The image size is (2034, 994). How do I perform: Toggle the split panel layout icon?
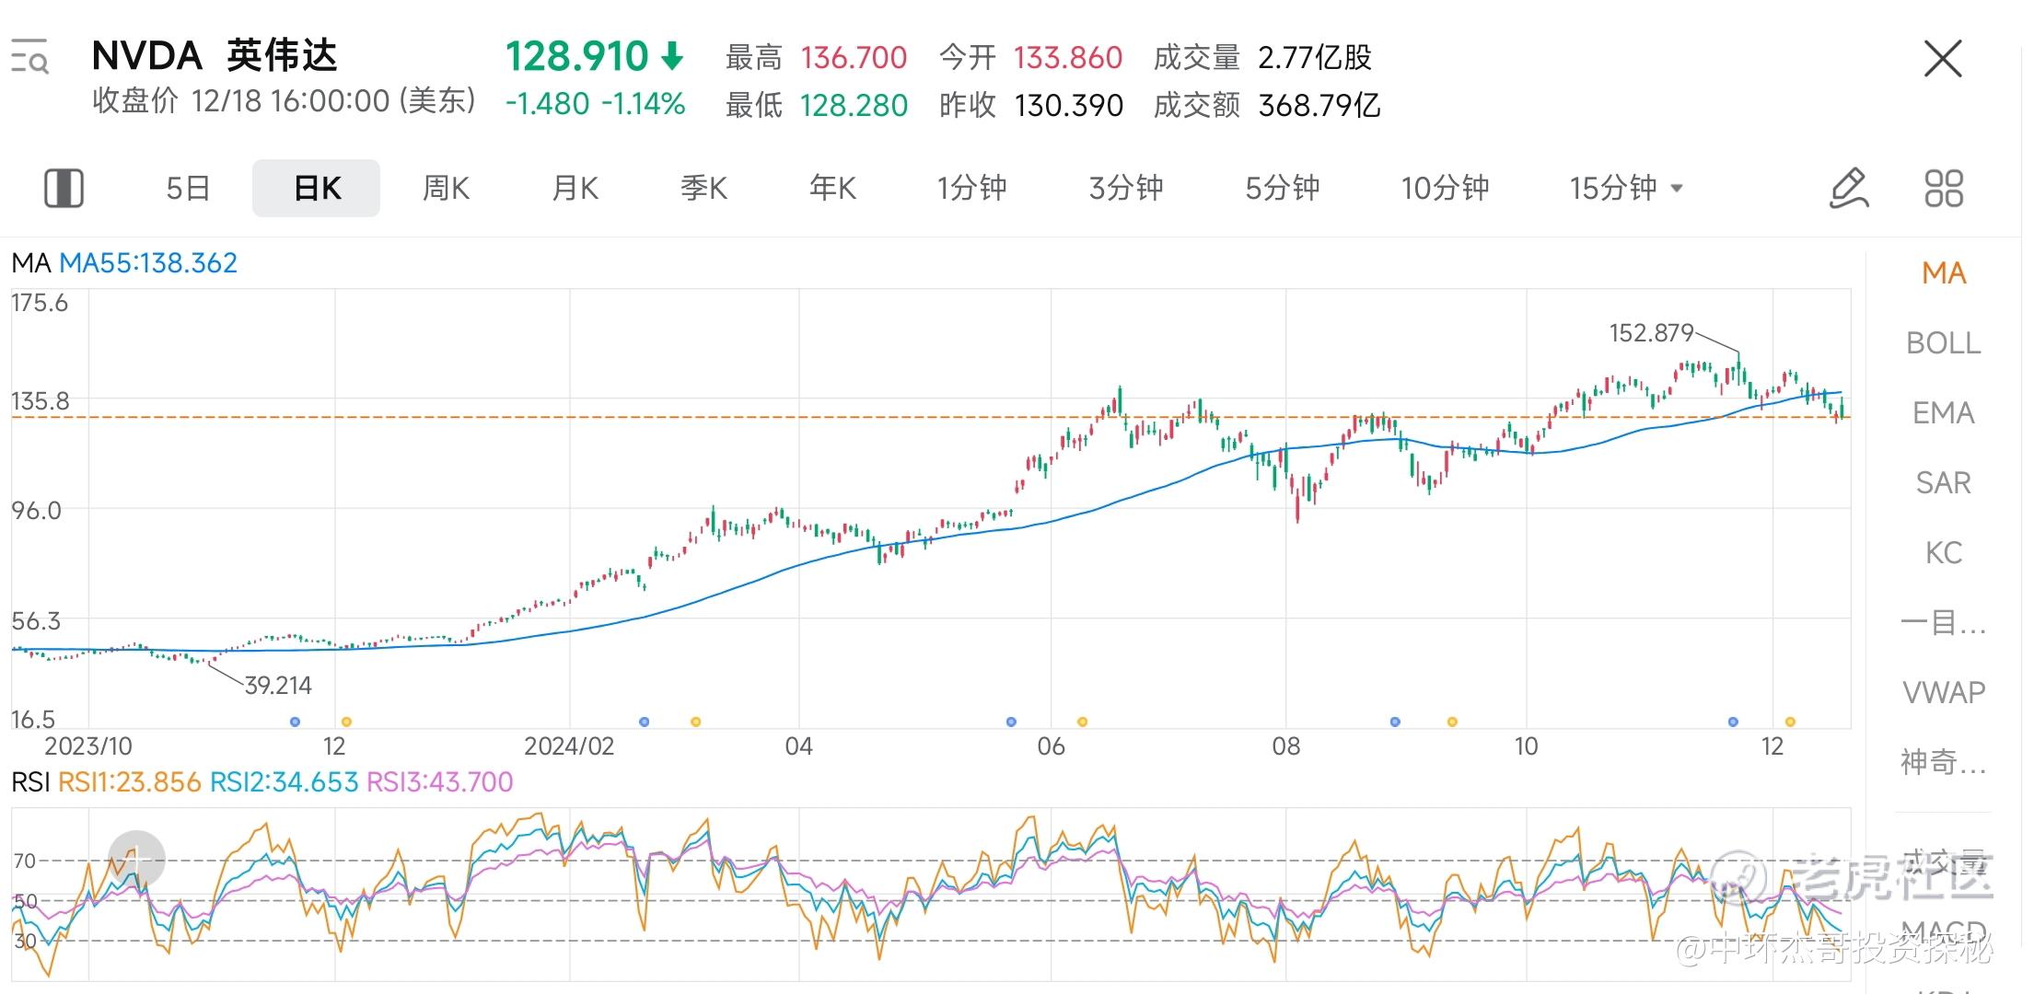click(64, 188)
